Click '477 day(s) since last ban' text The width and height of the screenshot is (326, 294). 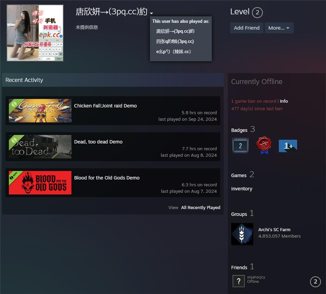[x=257, y=109]
